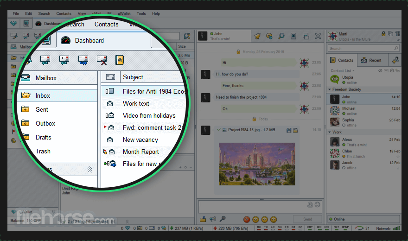Open the emoji picker smiley in message box

318,204
